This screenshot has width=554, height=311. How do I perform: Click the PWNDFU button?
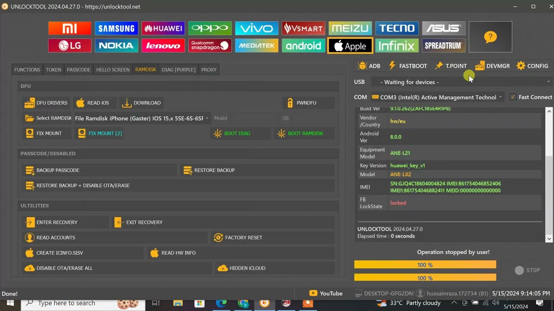[x=309, y=103]
